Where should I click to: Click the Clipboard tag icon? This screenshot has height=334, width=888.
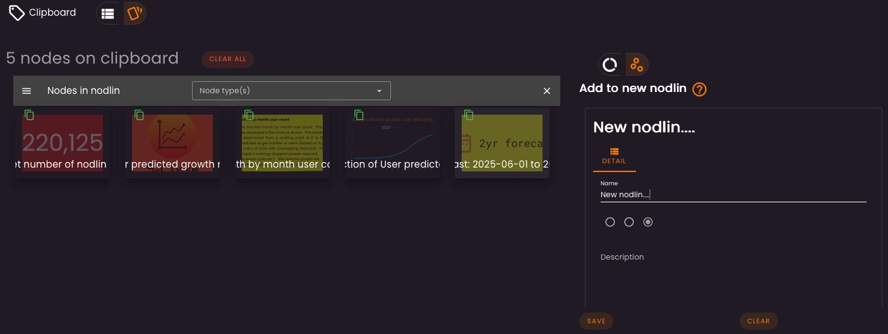click(x=17, y=13)
